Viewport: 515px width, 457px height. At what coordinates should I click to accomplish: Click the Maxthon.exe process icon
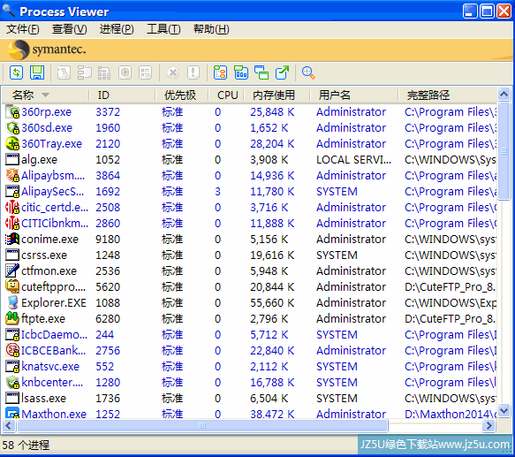[12, 413]
